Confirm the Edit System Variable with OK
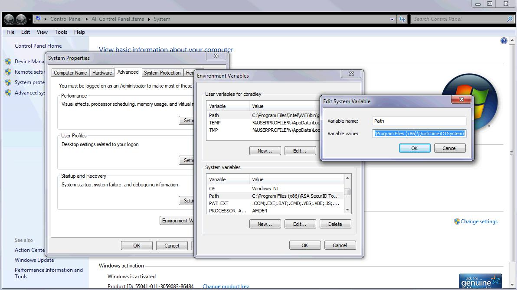517x290 pixels. (x=414, y=148)
